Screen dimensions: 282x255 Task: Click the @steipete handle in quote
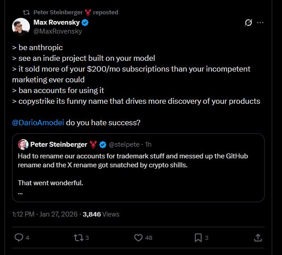pyautogui.click(x=124, y=144)
